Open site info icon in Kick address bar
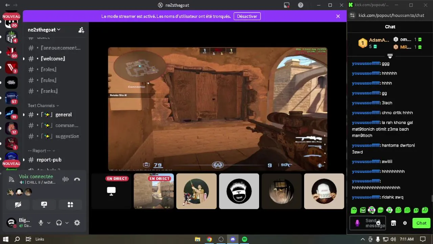This screenshot has height=244, width=433. click(352, 15)
